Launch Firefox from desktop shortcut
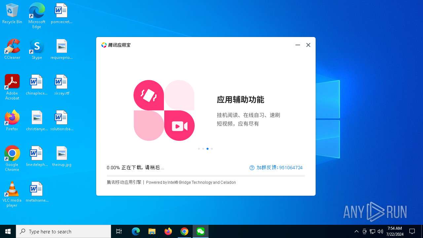This screenshot has width=423, height=238. click(x=12, y=121)
